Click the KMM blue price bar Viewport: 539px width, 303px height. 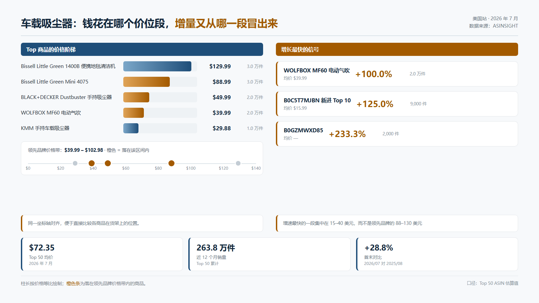coord(131,128)
